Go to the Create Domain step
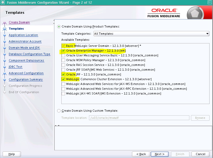 tap(19, 22)
